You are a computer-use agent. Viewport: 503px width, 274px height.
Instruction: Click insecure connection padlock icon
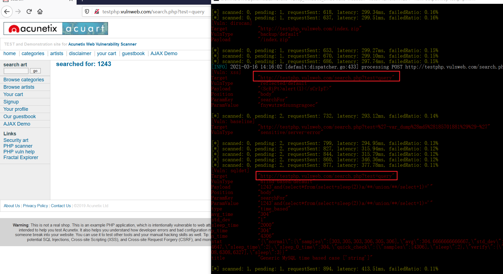coord(97,11)
